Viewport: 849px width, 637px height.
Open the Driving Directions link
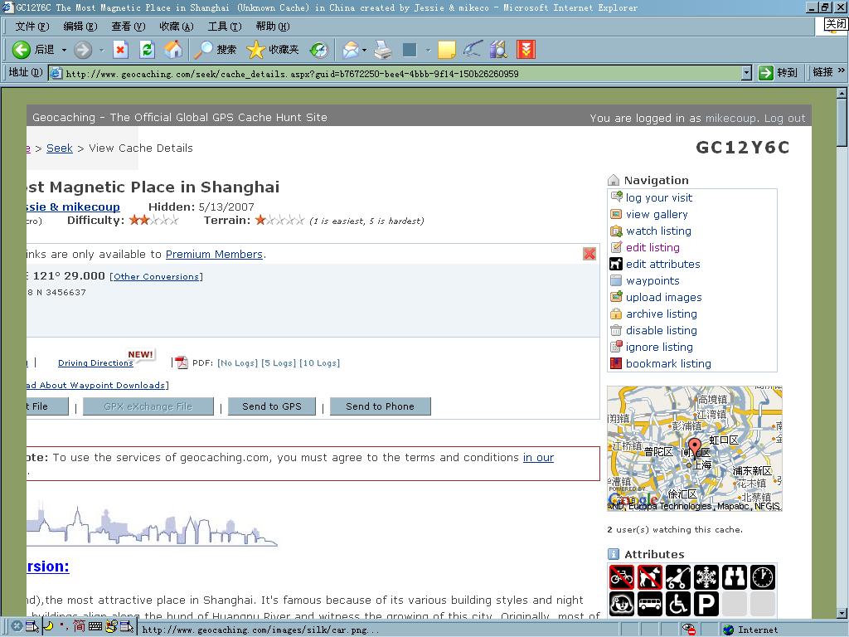pos(95,363)
